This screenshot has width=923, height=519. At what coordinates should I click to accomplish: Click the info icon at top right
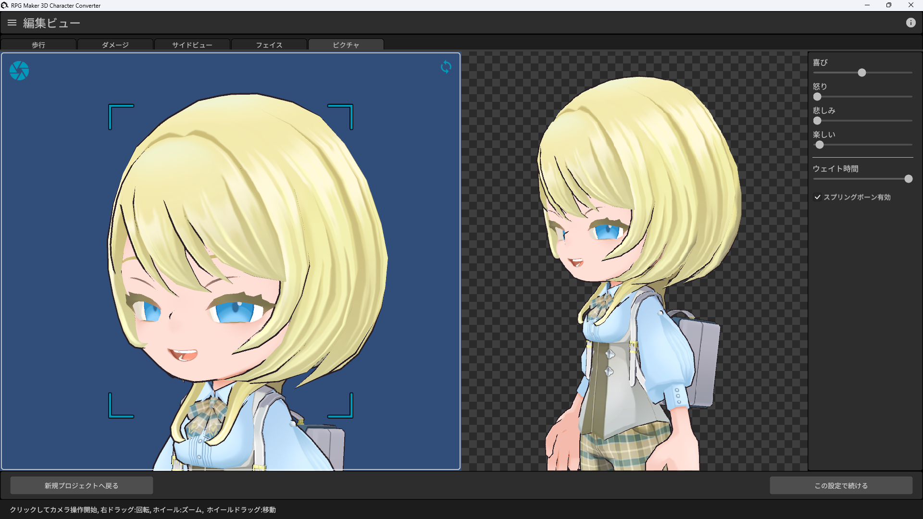tap(911, 23)
